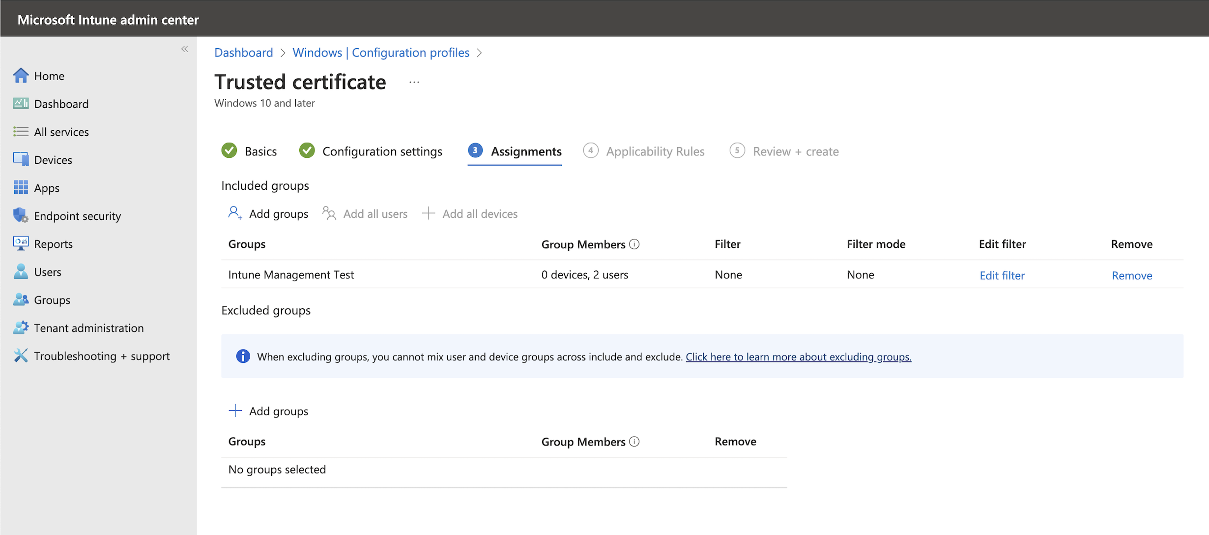The width and height of the screenshot is (1209, 535).
Task: Open the Groups section
Action: [x=52, y=299]
